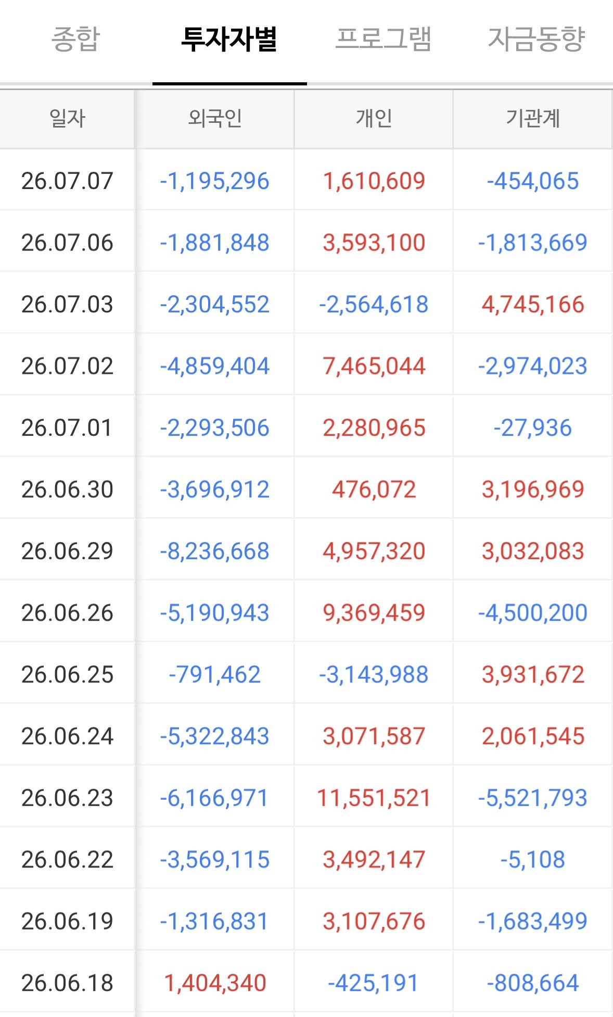Click foreign value -1,881,848 for 26.07.06
Viewport: 613px width, 1017px height.
(x=214, y=243)
